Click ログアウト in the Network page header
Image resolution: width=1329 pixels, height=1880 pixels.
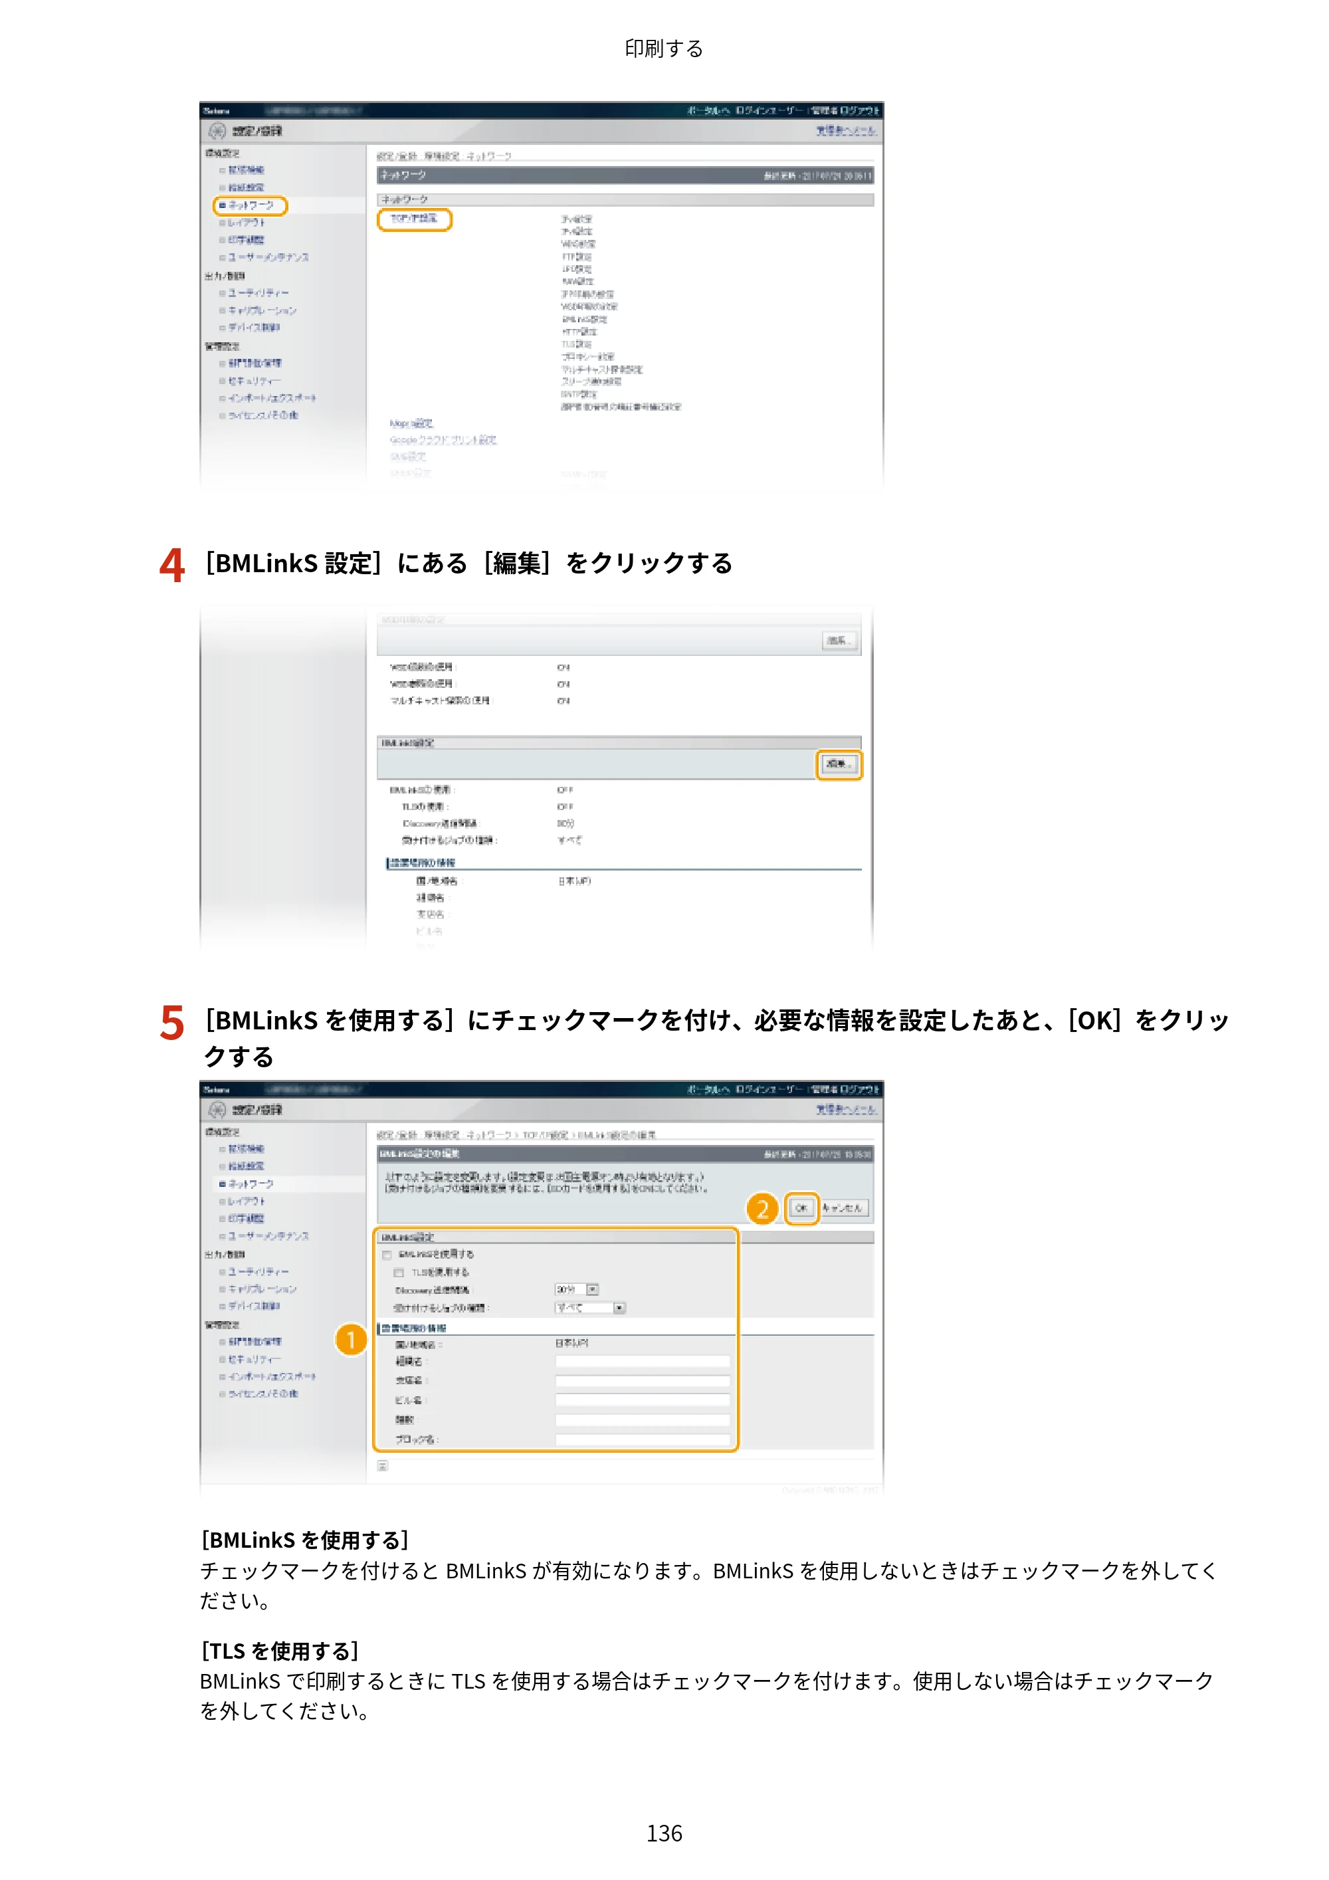pyautogui.click(x=859, y=110)
